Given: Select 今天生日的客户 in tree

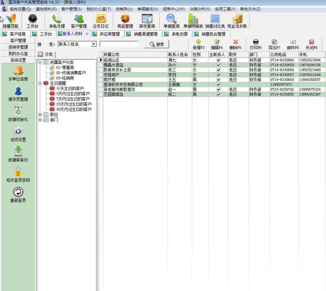Looking at the screenshot, I should [70, 88].
